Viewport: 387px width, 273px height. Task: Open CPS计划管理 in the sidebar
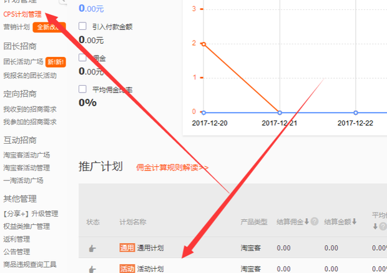[22, 14]
